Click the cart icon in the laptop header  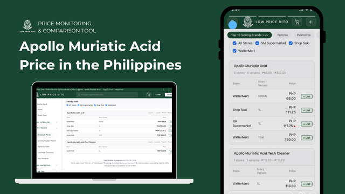149,95
